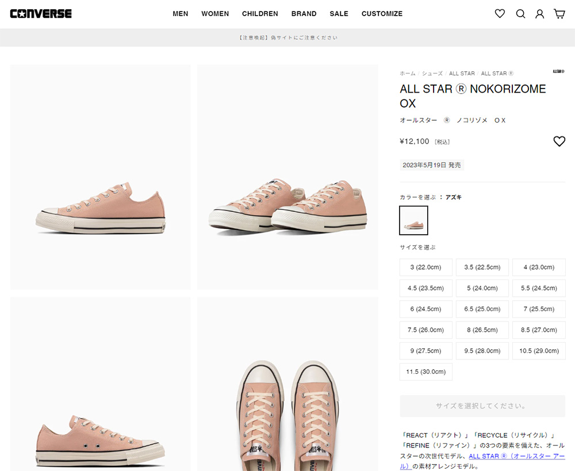
Task: Choose size 7.5 (26.0cm)
Action: (425, 330)
